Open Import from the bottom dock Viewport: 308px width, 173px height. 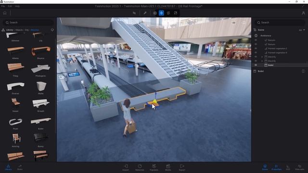tap(126, 168)
